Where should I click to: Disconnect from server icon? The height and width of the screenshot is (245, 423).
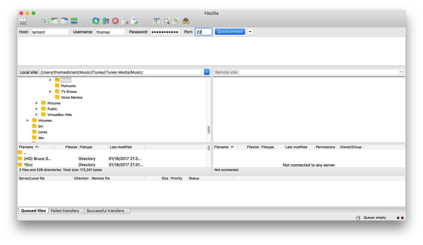pos(125,21)
